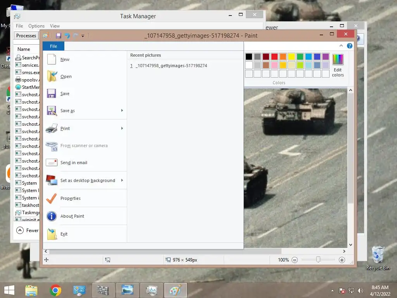Switch to Processes tab in Task Manager
Image resolution: width=397 pixels, height=298 pixels.
point(26,35)
